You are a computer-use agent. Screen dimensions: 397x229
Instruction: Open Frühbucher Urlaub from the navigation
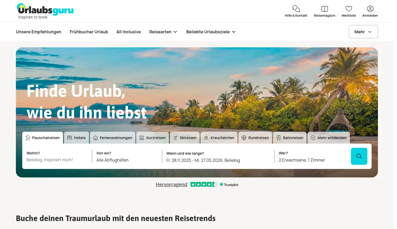point(89,32)
